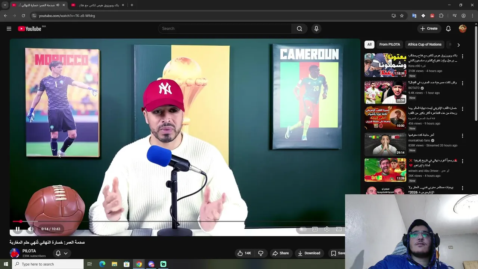Viewport: 478px width, 269px height.
Task: Open options menu for Kora x90 video
Action: pos(462,56)
